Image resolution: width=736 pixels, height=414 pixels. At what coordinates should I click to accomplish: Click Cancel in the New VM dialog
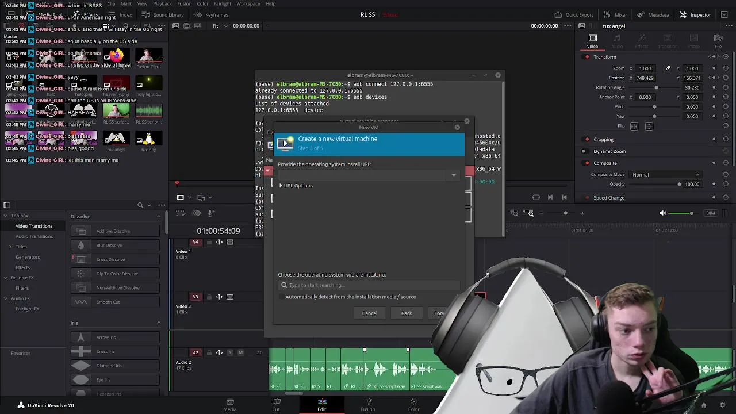click(x=370, y=313)
